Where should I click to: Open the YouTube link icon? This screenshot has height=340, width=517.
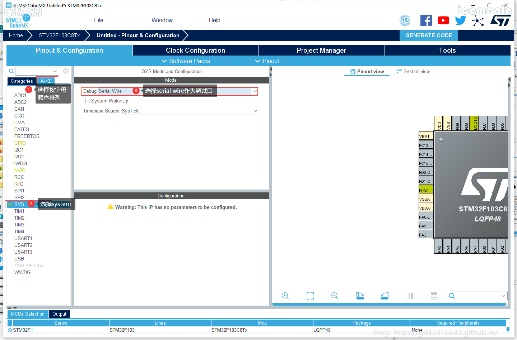(x=443, y=20)
